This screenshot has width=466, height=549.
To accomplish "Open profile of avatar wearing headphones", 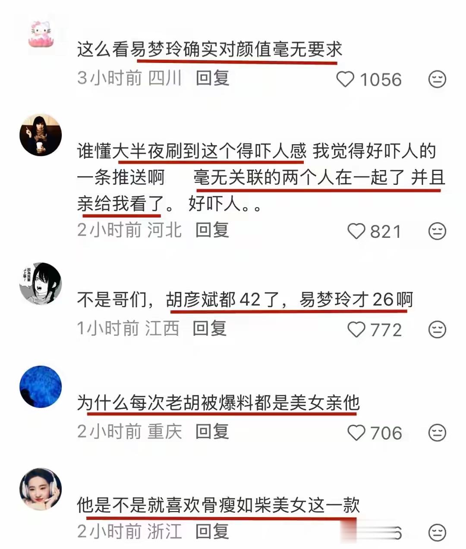I will [41, 489].
